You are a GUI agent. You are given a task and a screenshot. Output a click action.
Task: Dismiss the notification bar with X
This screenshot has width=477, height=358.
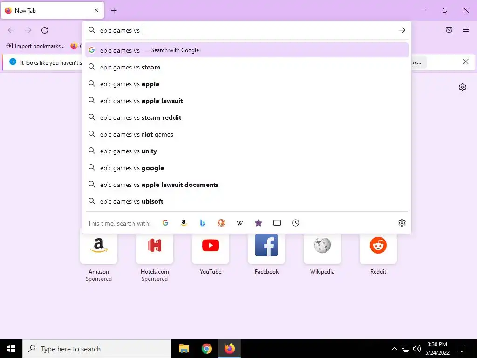pyautogui.click(x=465, y=62)
